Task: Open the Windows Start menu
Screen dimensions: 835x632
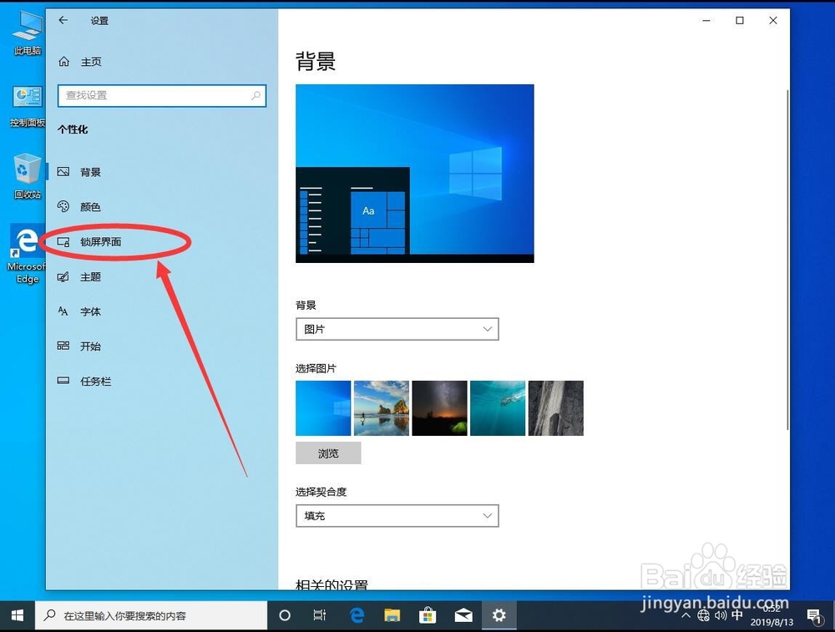Action: coord(17,615)
